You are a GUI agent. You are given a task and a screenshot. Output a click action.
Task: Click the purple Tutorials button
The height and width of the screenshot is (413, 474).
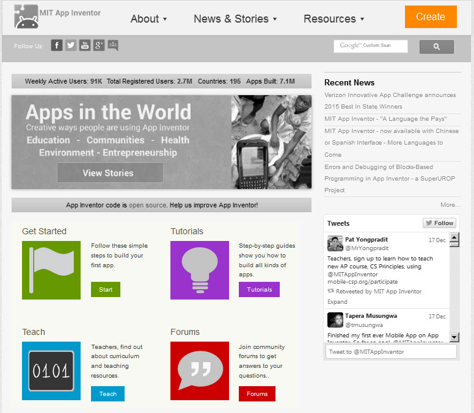click(259, 290)
